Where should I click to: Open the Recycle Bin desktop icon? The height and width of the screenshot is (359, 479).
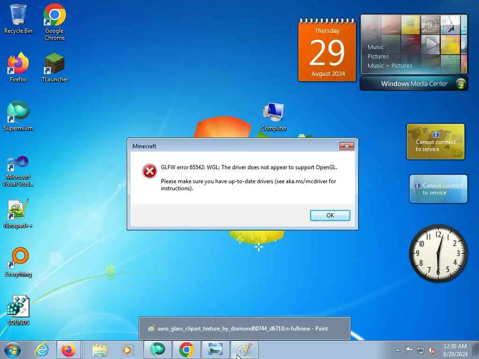coord(18,19)
